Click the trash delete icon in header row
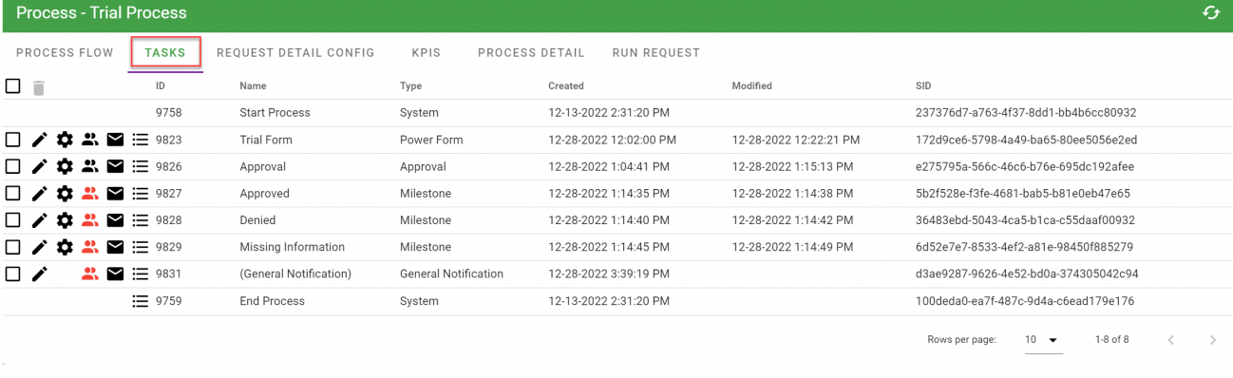The width and height of the screenshot is (1233, 378). click(38, 87)
